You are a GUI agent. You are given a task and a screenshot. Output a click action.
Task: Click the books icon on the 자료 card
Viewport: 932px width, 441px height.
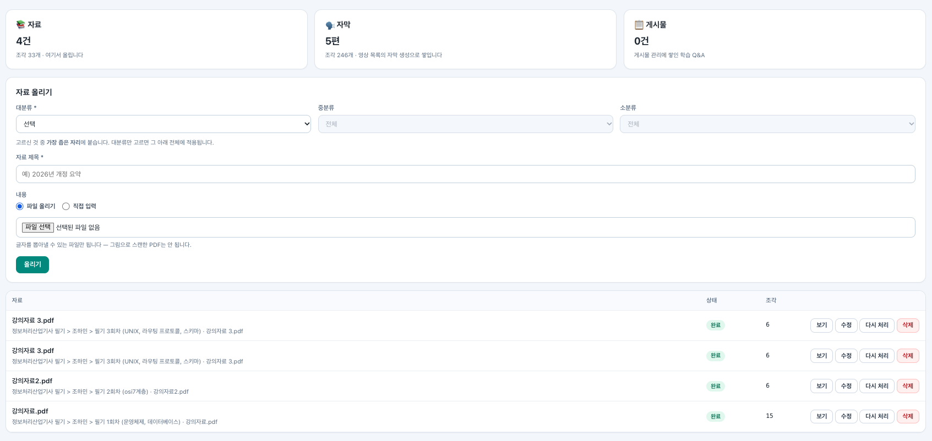20,25
